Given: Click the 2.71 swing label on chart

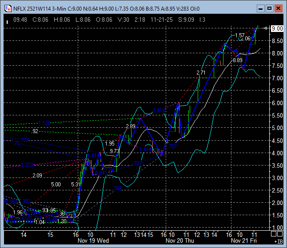Looking at the screenshot, I should tap(201, 72).
